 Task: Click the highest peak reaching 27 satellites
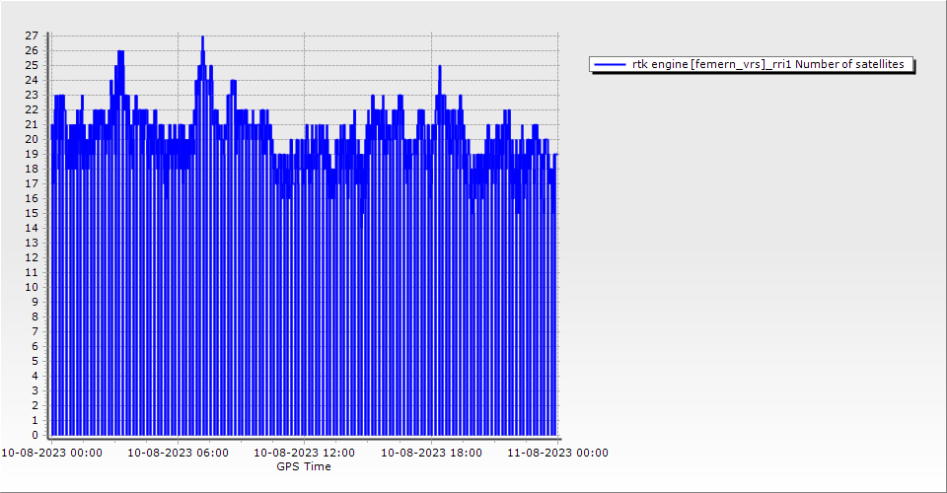click(202, 37)
